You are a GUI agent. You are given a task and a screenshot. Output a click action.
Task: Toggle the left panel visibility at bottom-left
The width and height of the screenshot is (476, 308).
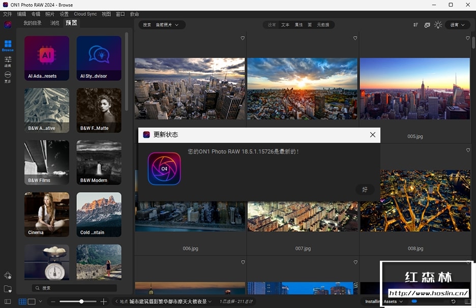pos(8,301)
